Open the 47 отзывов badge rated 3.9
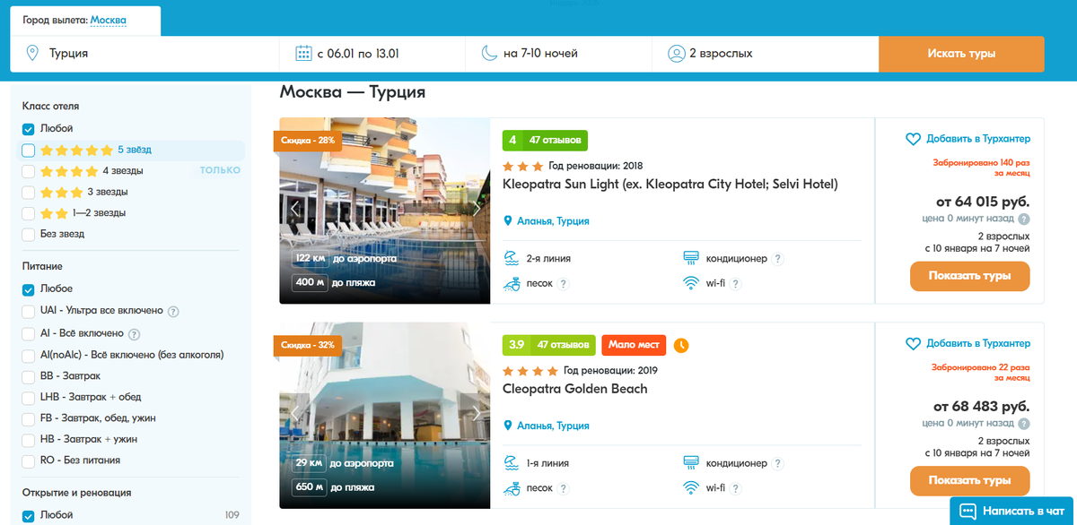The height and width of the screenshot is (525, 1077). coord(548,344)
